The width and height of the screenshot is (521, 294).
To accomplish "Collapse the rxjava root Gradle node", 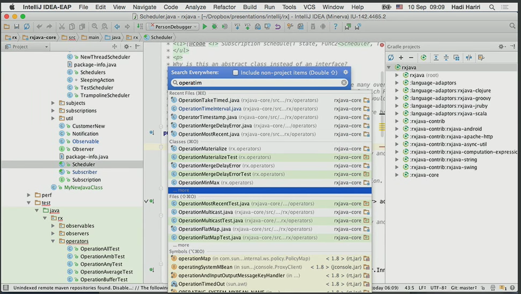I will (x=389, y=67).
